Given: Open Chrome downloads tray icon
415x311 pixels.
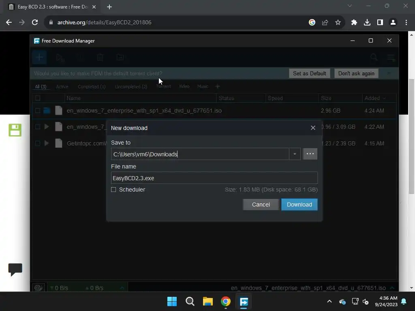Looking at the screenshot, I should click(x=367, y=23).
